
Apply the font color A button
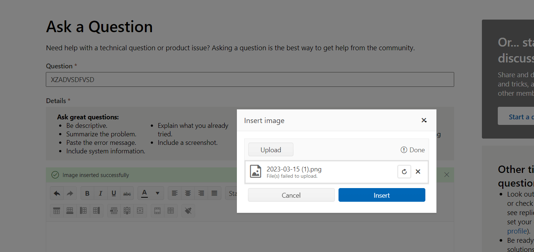[x=144, y=193]
